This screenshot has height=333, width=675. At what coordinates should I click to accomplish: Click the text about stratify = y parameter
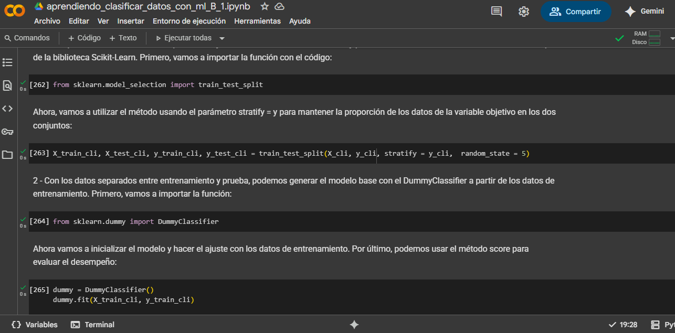point(294,119)
